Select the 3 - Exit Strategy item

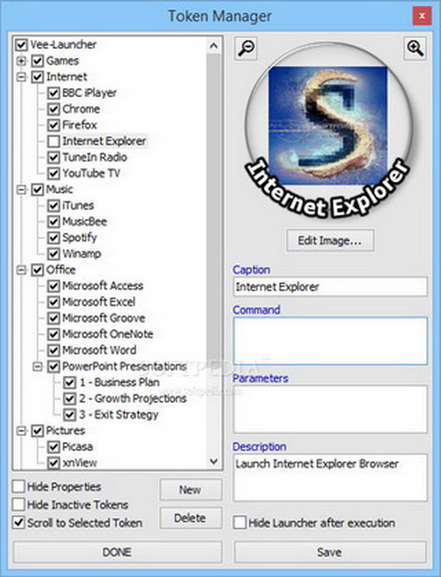click(x=119, y=415)
